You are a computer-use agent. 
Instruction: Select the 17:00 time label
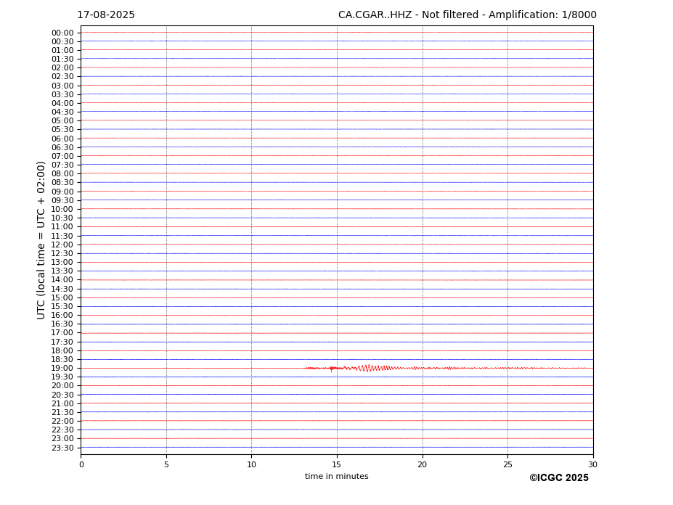pos(62,333)
